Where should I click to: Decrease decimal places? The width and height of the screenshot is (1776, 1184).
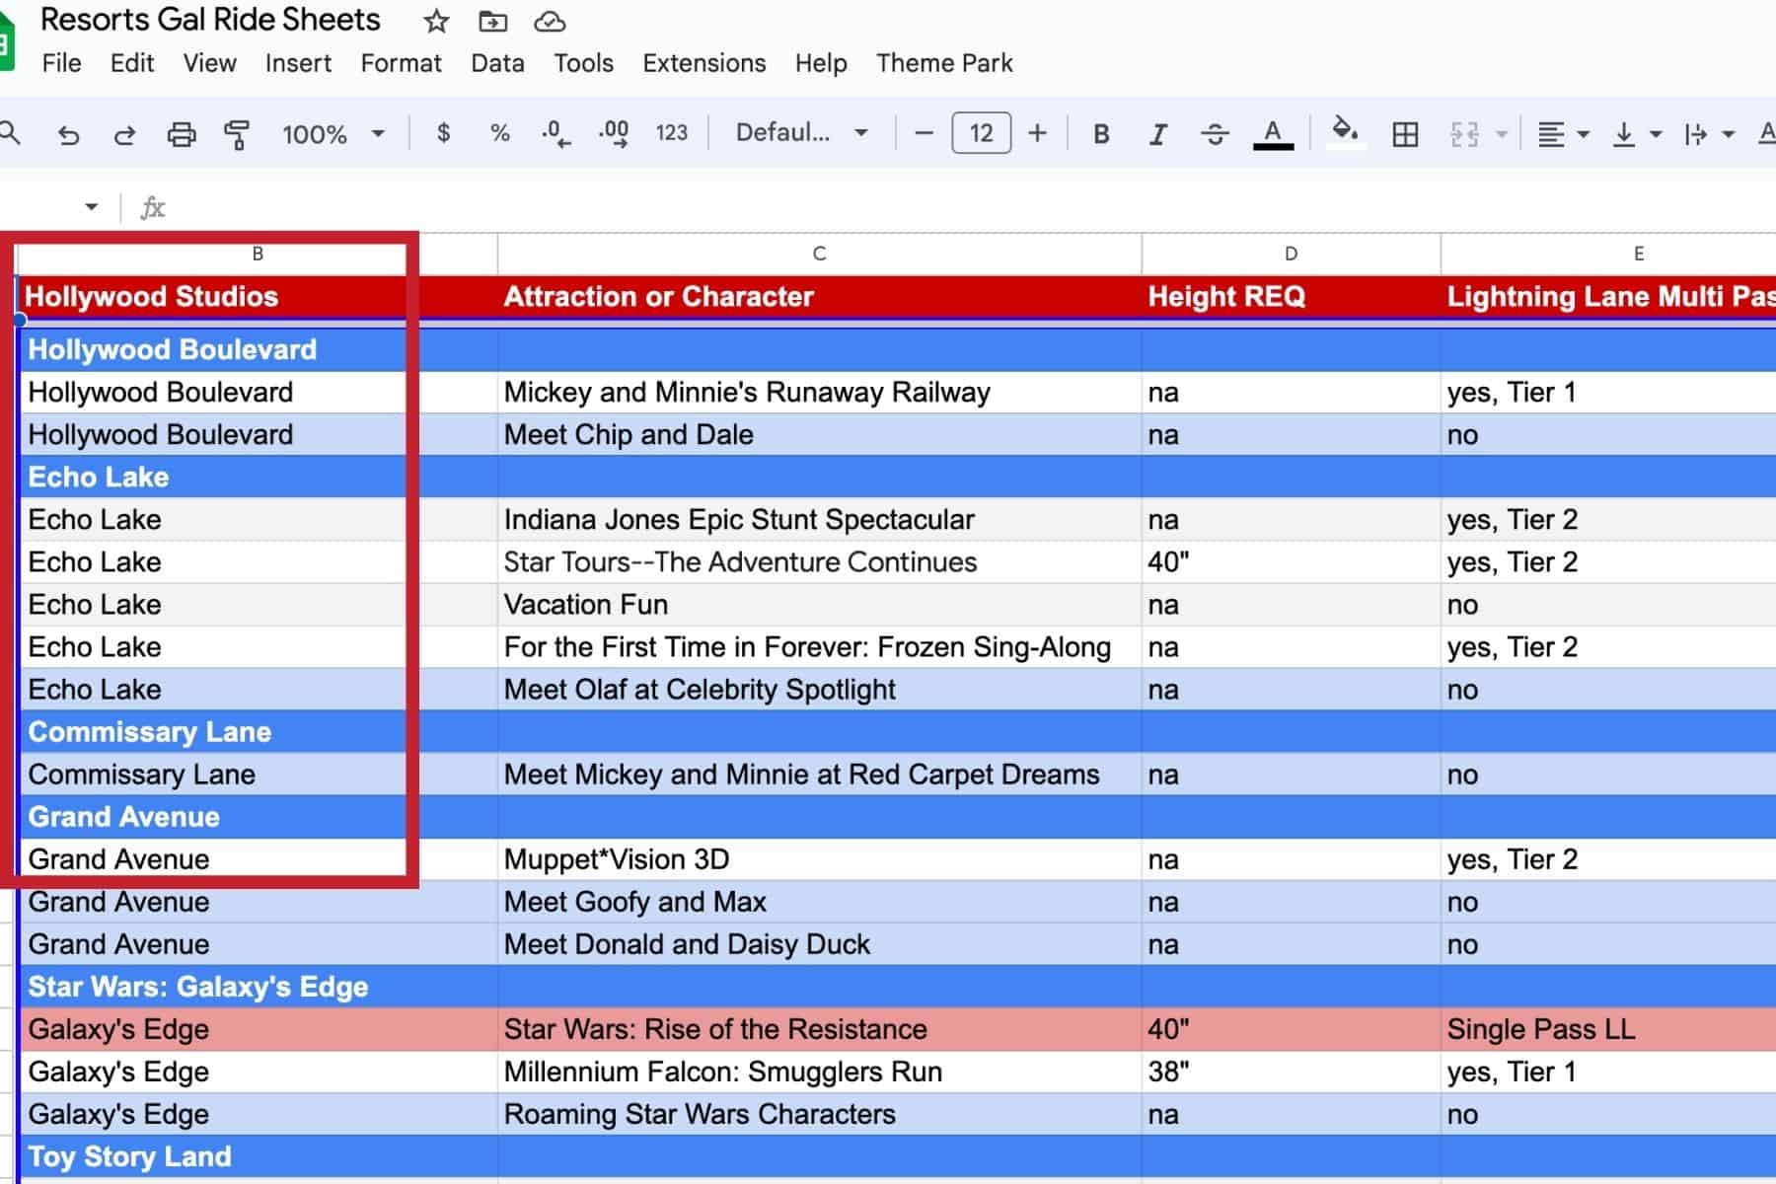[556, 133]
